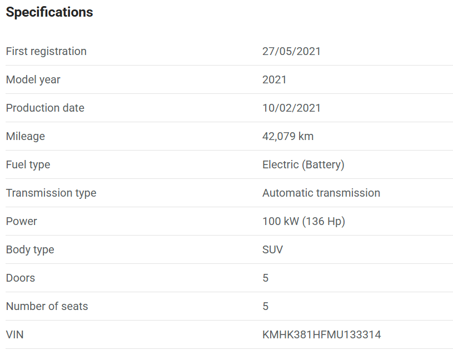This screenshot has height=350, width=453.
Task: Click the Body type label
Action: click(30, 249)
